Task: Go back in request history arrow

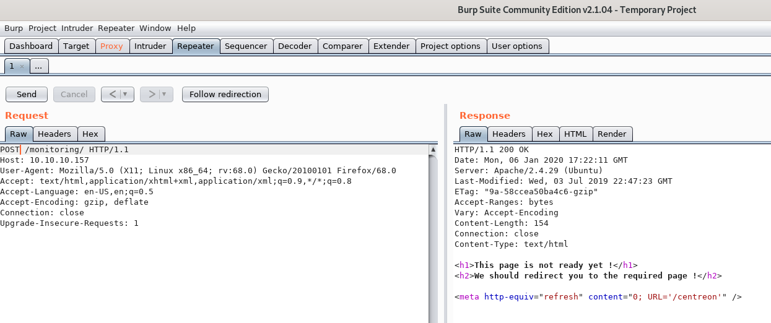Action: click(x=112, y=94)
